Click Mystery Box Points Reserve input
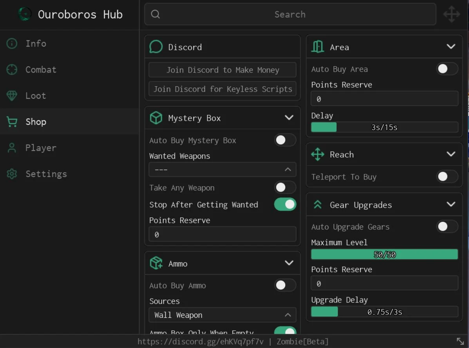469x348 pixels. coord(223,234)
